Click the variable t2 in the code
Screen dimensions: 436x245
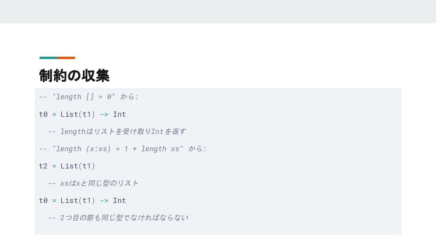click(x=43, y=166)
